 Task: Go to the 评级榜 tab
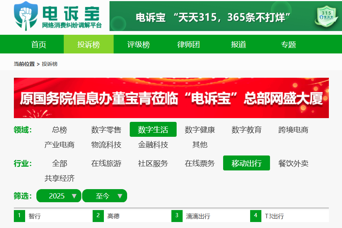[138, 44]
